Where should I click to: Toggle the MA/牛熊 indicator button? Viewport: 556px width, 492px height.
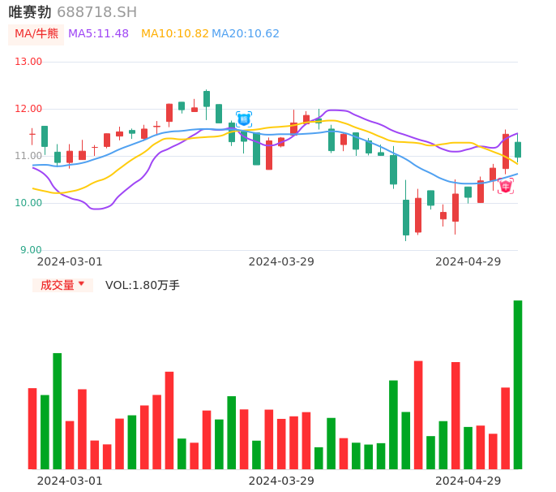coord(36,34)
